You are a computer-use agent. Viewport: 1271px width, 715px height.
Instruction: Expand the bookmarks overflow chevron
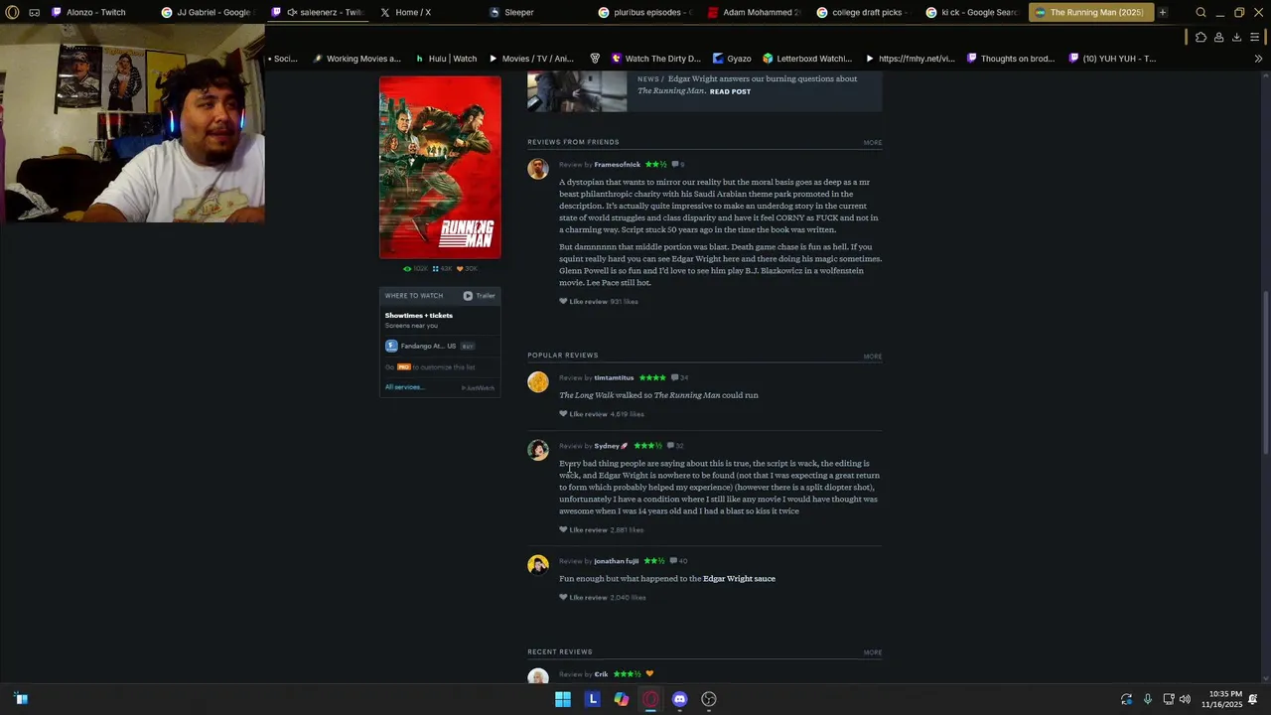(x=1258, y=59)
